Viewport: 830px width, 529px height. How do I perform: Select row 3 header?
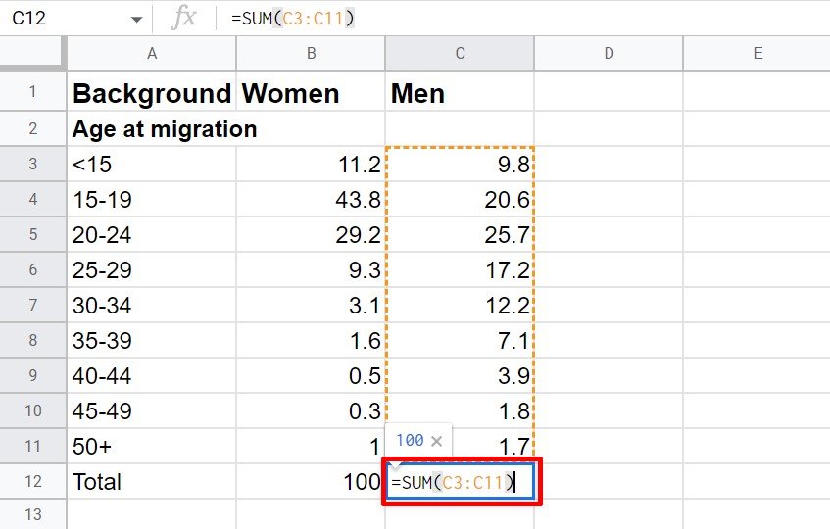tap(32, 164)
